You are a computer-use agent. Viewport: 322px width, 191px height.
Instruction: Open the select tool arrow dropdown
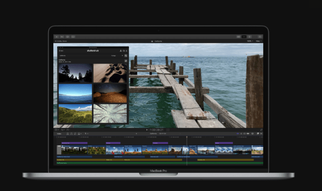(x=87, y=134)
